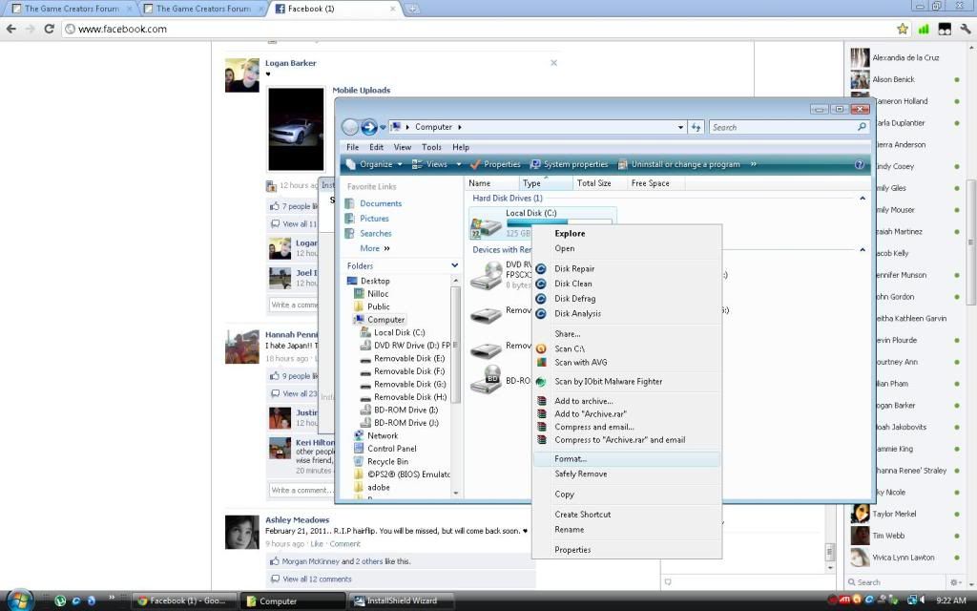Select adobe folder in folder tree

(378, 488)
